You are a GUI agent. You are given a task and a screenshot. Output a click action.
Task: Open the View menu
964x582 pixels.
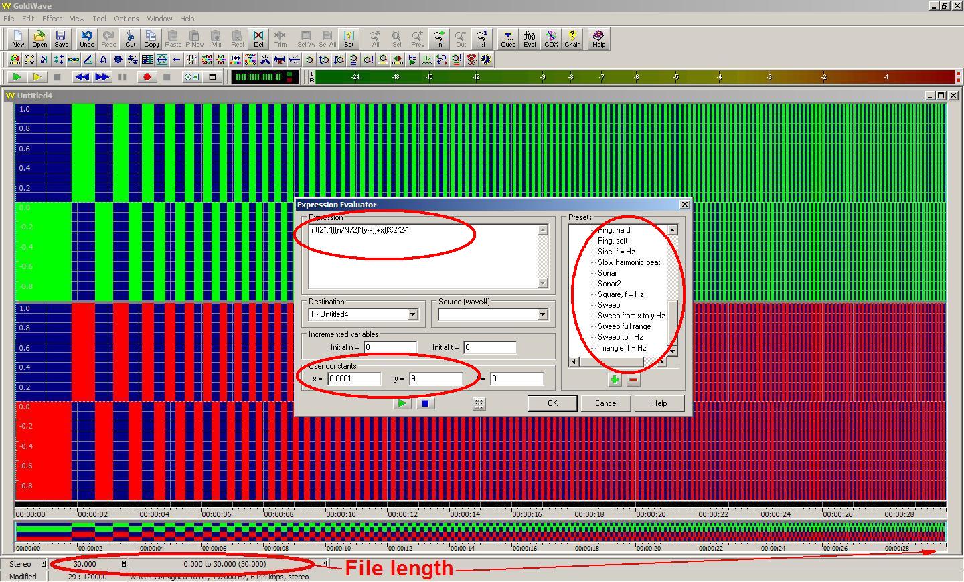77,19
